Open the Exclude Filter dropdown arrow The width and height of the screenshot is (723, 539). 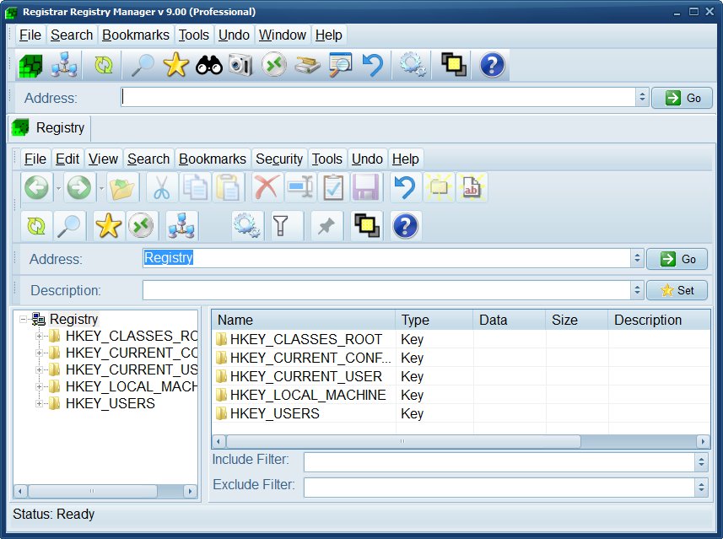(701, 487)
